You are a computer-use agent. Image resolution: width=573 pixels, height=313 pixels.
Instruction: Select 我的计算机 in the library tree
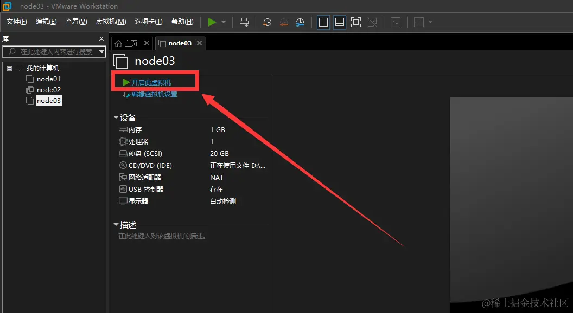[x=43, y=68]
